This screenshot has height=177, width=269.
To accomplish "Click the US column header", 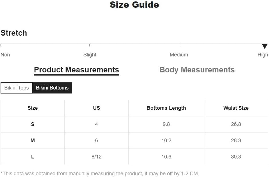I will pyautogui.click(x=96, y=108).
